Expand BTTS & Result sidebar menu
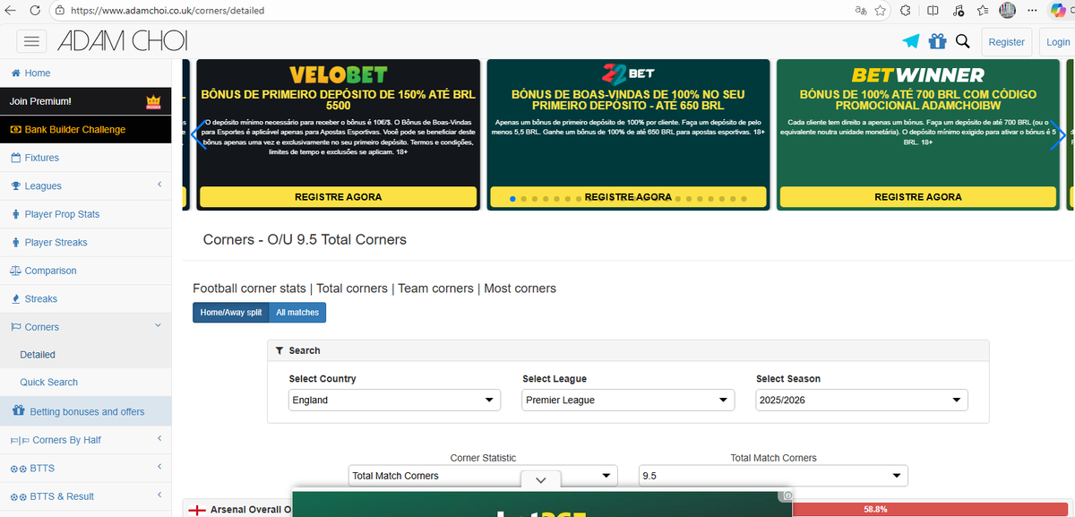This screenshot has width=1075, height=517. pyautogui.click(x=85, y=496)
